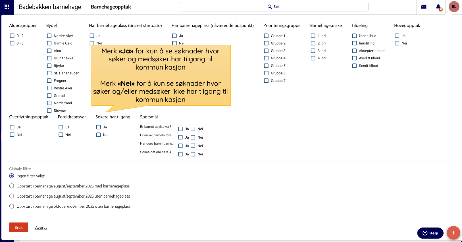The width and height of the screenshot is (462, 242).
Task: Open the notifications bell icon
Action: (x=438, y=7)
